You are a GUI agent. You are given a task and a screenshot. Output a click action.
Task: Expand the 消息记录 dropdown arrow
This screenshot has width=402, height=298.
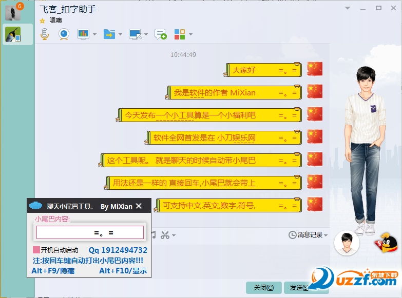(x=326, y=235)
